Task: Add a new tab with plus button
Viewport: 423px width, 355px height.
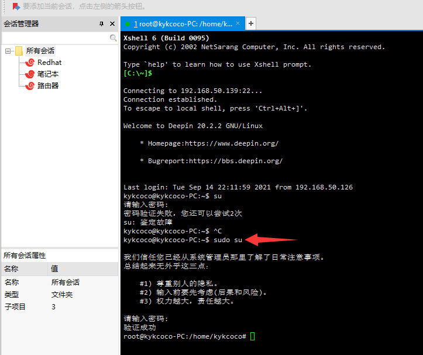Action: click(251, 23)
